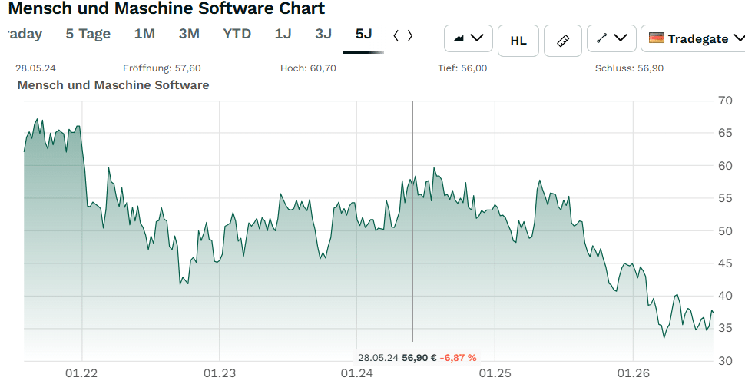745x381 pixels.
Task: Select the 5J time range tab
Action: click(x=363, y=35)
